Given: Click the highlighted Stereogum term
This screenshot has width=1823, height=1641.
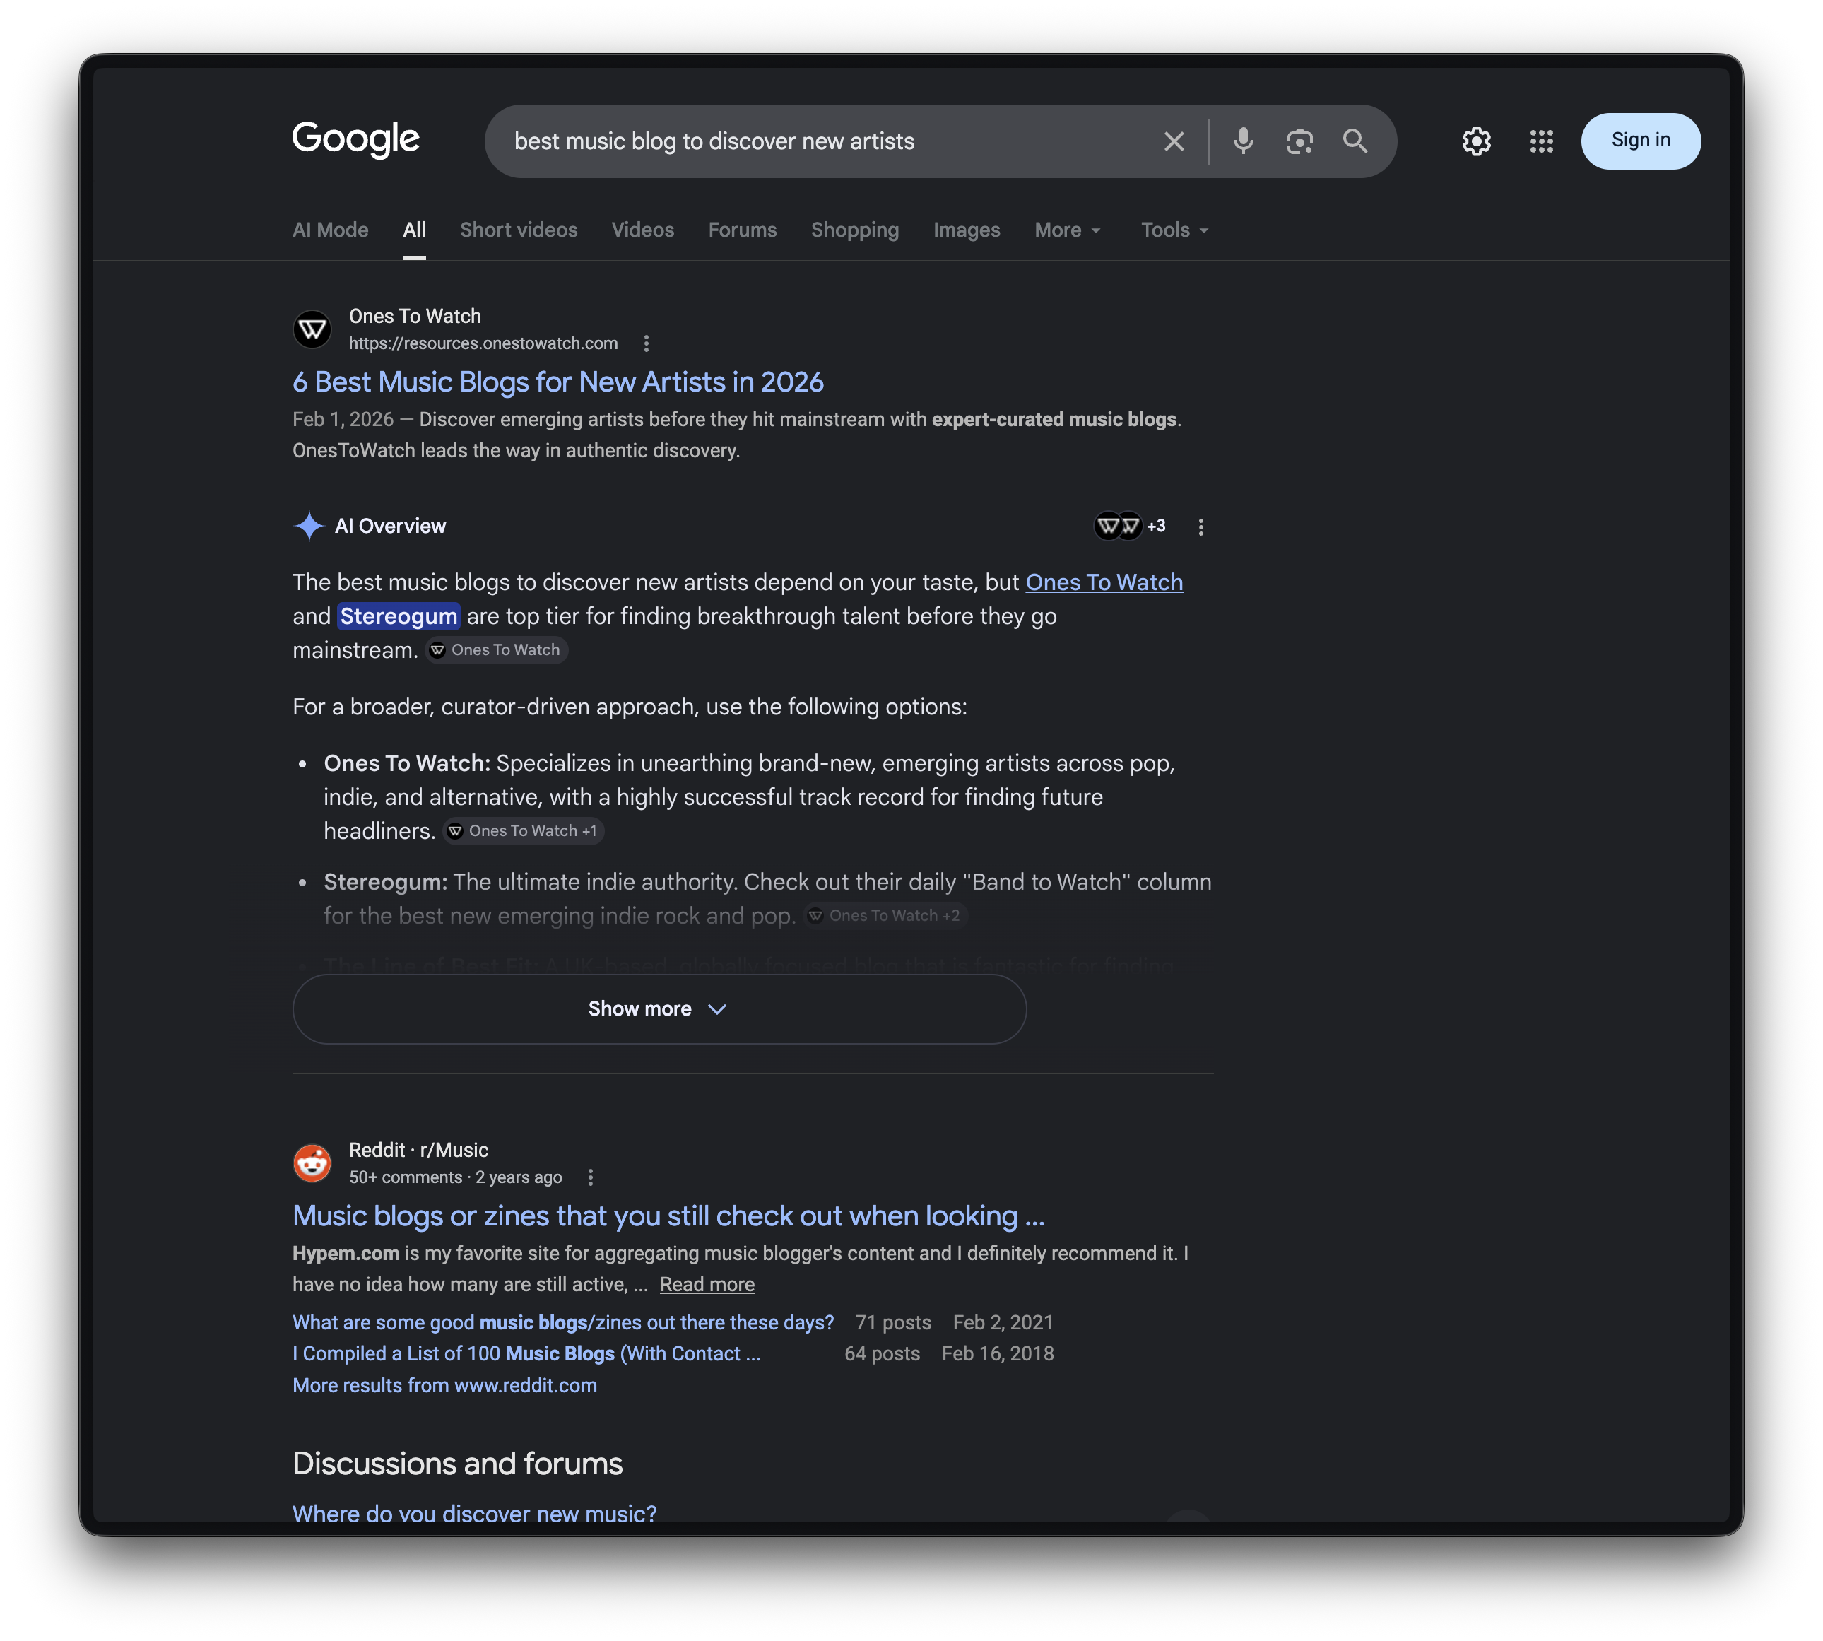Looking at the screenshot, I should [x=399, y=616].
